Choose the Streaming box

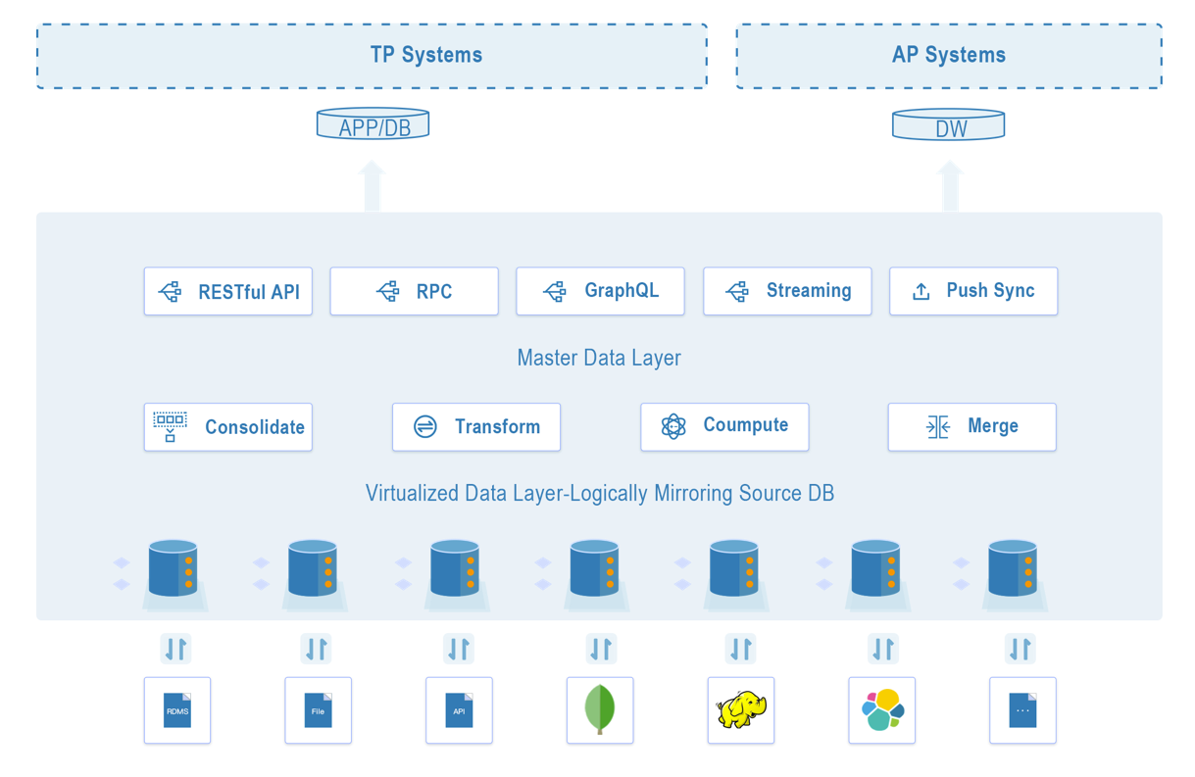(x=787, y=291)
